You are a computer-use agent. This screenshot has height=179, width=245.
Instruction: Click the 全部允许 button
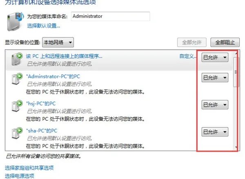point(192,42)
